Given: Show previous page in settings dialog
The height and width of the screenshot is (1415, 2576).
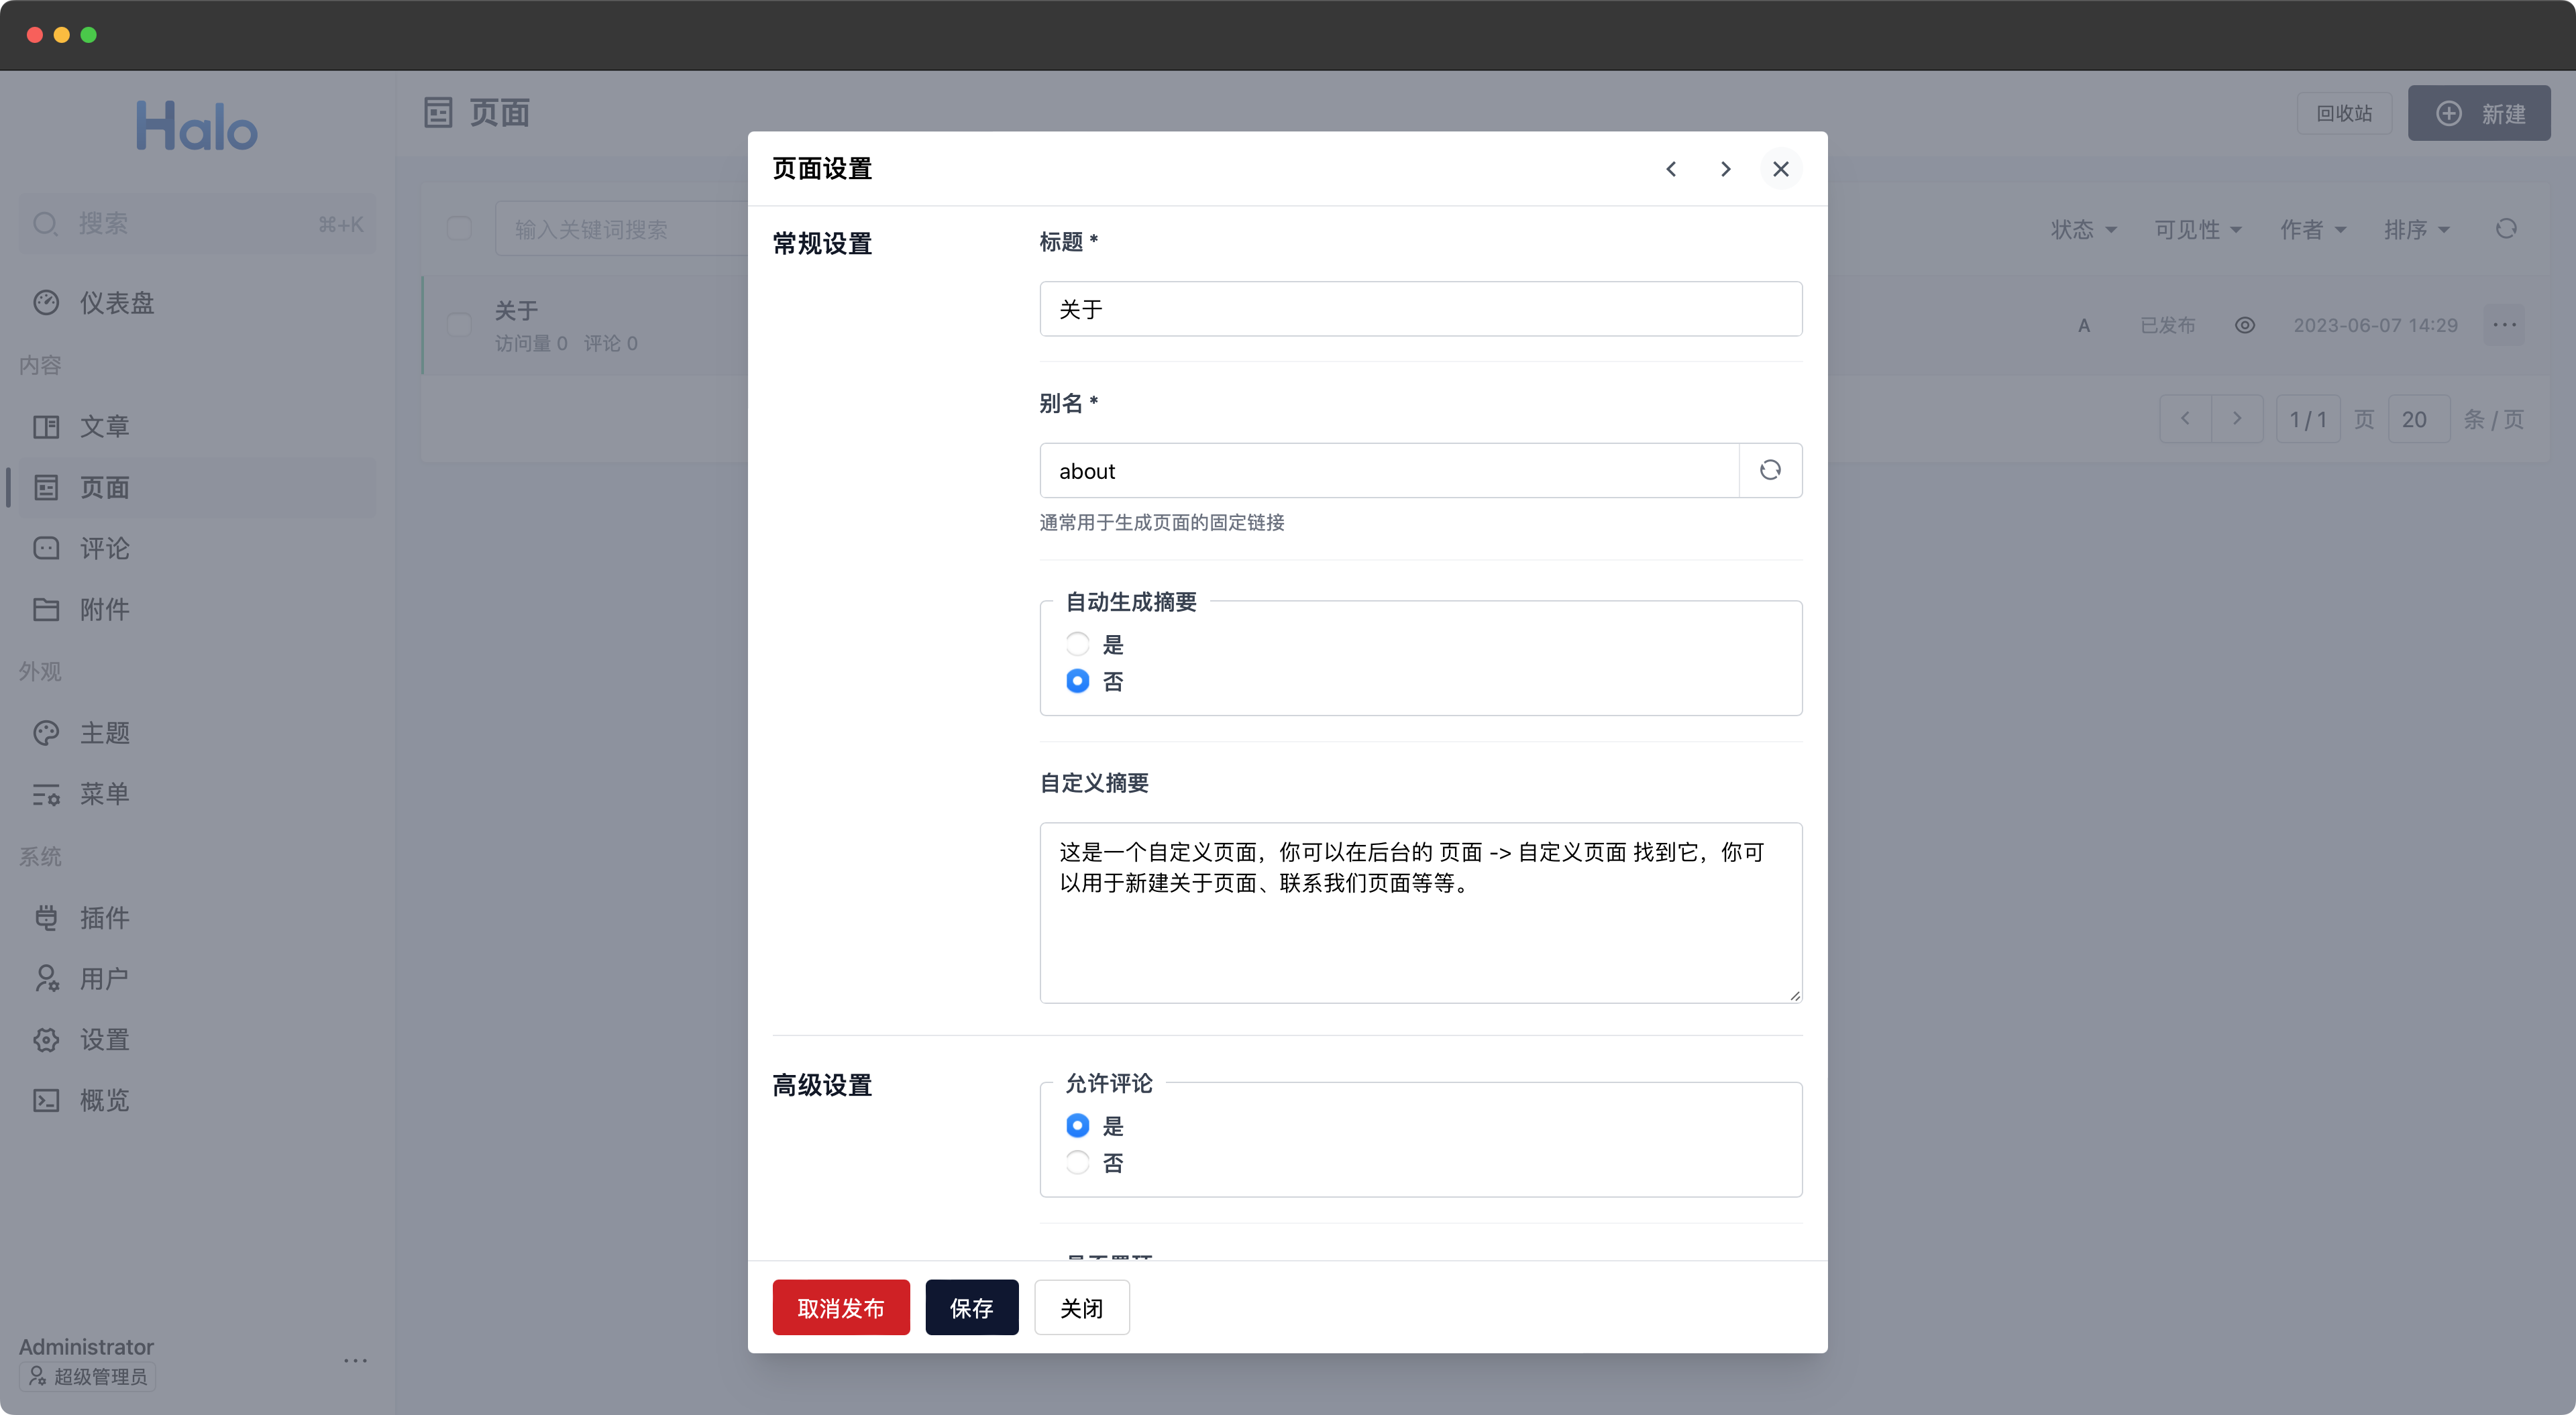Looking at the screenshot, I should (x=1671, y=169).
